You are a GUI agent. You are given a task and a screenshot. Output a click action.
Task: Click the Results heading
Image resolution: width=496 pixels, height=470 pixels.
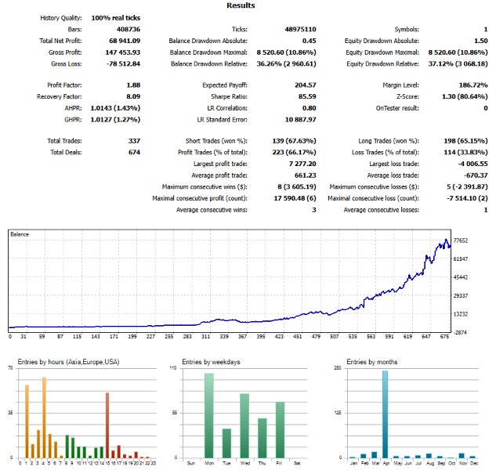pyautogui.click(x=241, y=5)
